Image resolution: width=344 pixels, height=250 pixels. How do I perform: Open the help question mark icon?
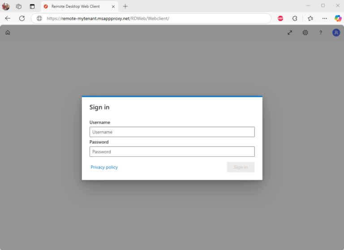(x=321, y=33)
